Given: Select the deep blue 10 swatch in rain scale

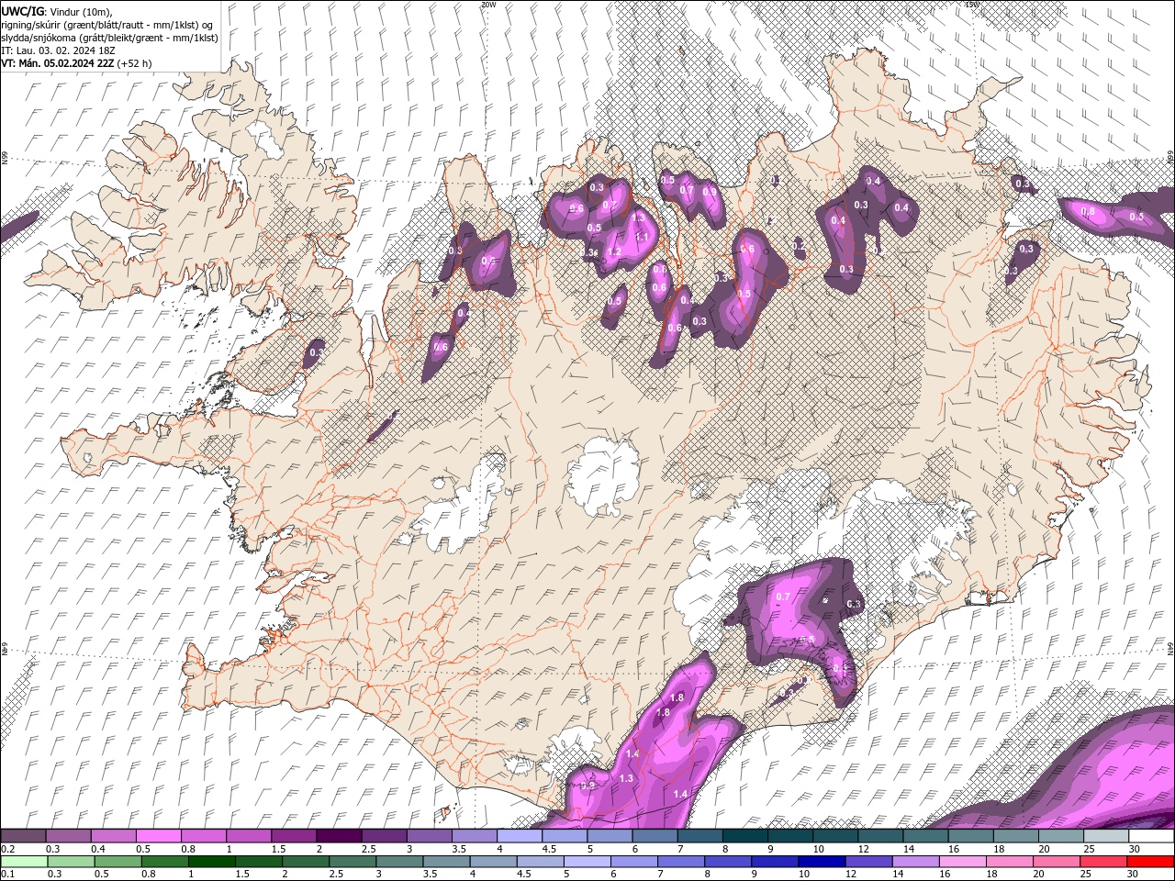Looking at the screenshot, I should (822, 862).
